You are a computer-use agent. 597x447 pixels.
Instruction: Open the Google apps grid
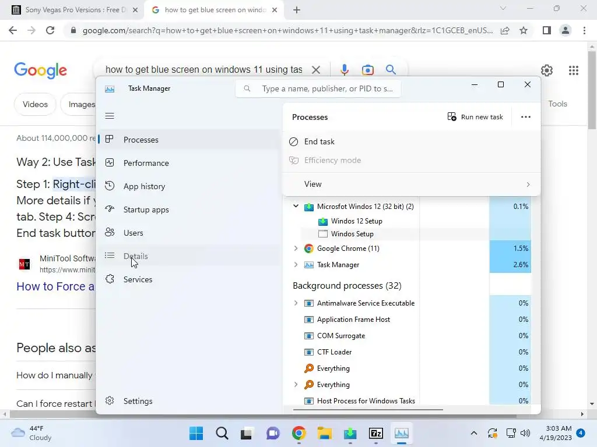coord(574,70)
